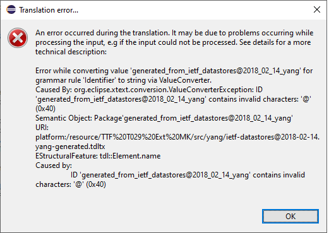This screenshot has height=233, width=329.
Task: Click the standalone '(0x40)' line
Action: point(45,109)
